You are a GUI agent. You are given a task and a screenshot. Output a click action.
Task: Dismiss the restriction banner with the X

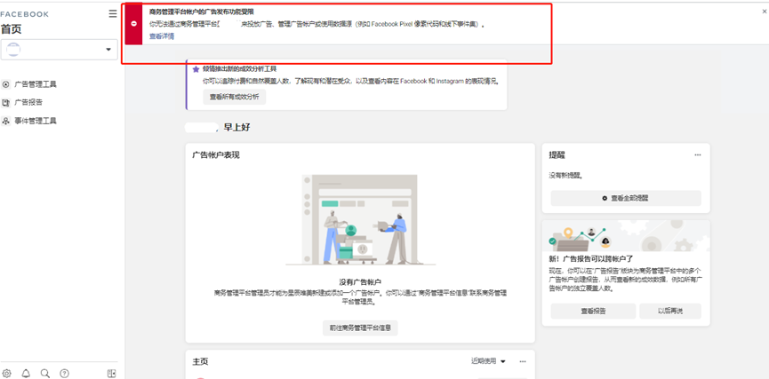pyautogui.click(x=765, y=12)
